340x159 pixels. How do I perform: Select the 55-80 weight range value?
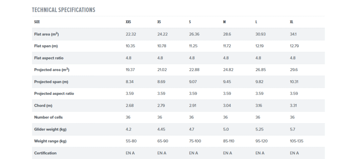[131, 141]
